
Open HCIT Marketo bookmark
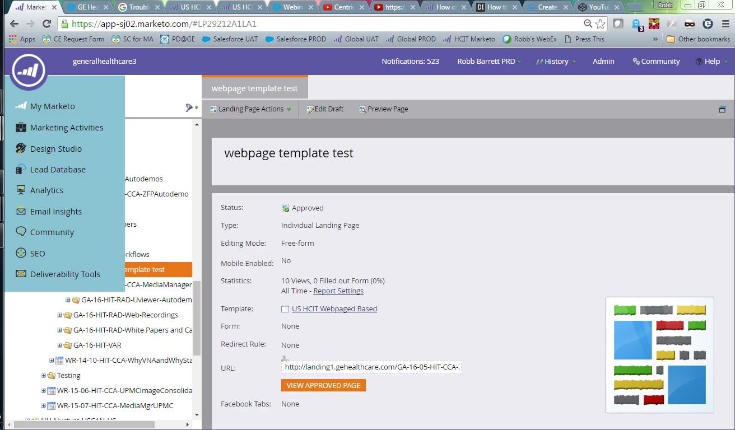469,39
